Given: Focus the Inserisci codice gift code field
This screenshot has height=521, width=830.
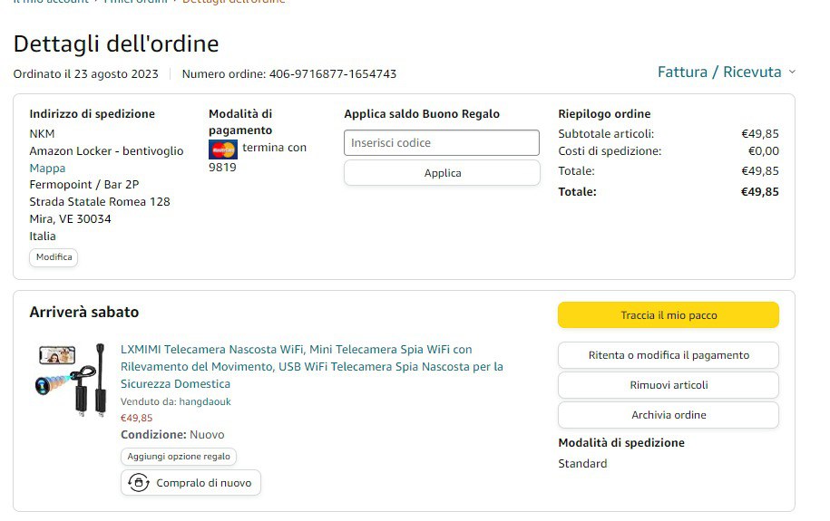Looking at the screenshot, I should pyautogui.click(x=442, y=143).
